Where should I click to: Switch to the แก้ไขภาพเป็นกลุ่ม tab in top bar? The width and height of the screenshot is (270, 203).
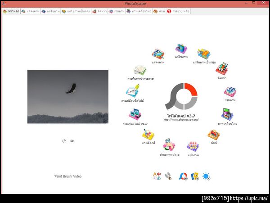[76, 11]
